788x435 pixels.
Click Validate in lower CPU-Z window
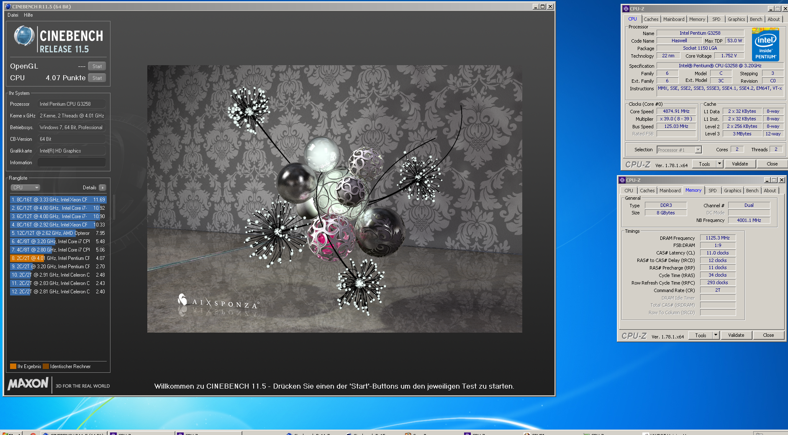[736, 336]
